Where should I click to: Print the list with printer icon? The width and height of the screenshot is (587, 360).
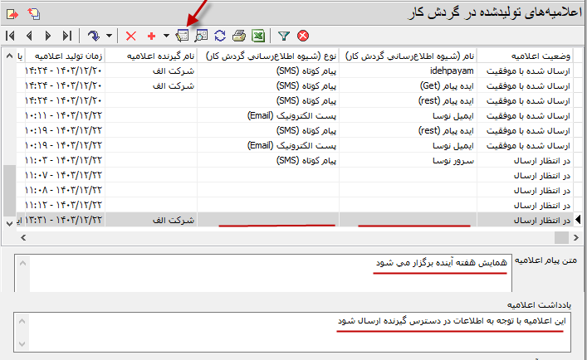tap(239, 36)
